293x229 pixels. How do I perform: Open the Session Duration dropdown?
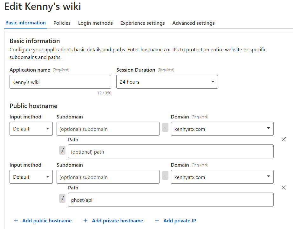coord(167,82)
